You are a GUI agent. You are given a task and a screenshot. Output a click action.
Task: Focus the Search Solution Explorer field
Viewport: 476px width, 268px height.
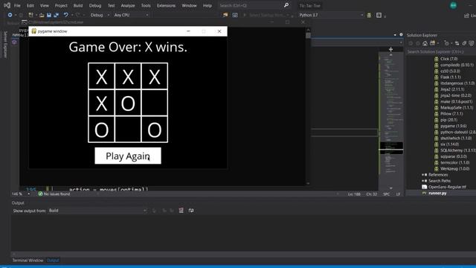[x=441, y=51]
